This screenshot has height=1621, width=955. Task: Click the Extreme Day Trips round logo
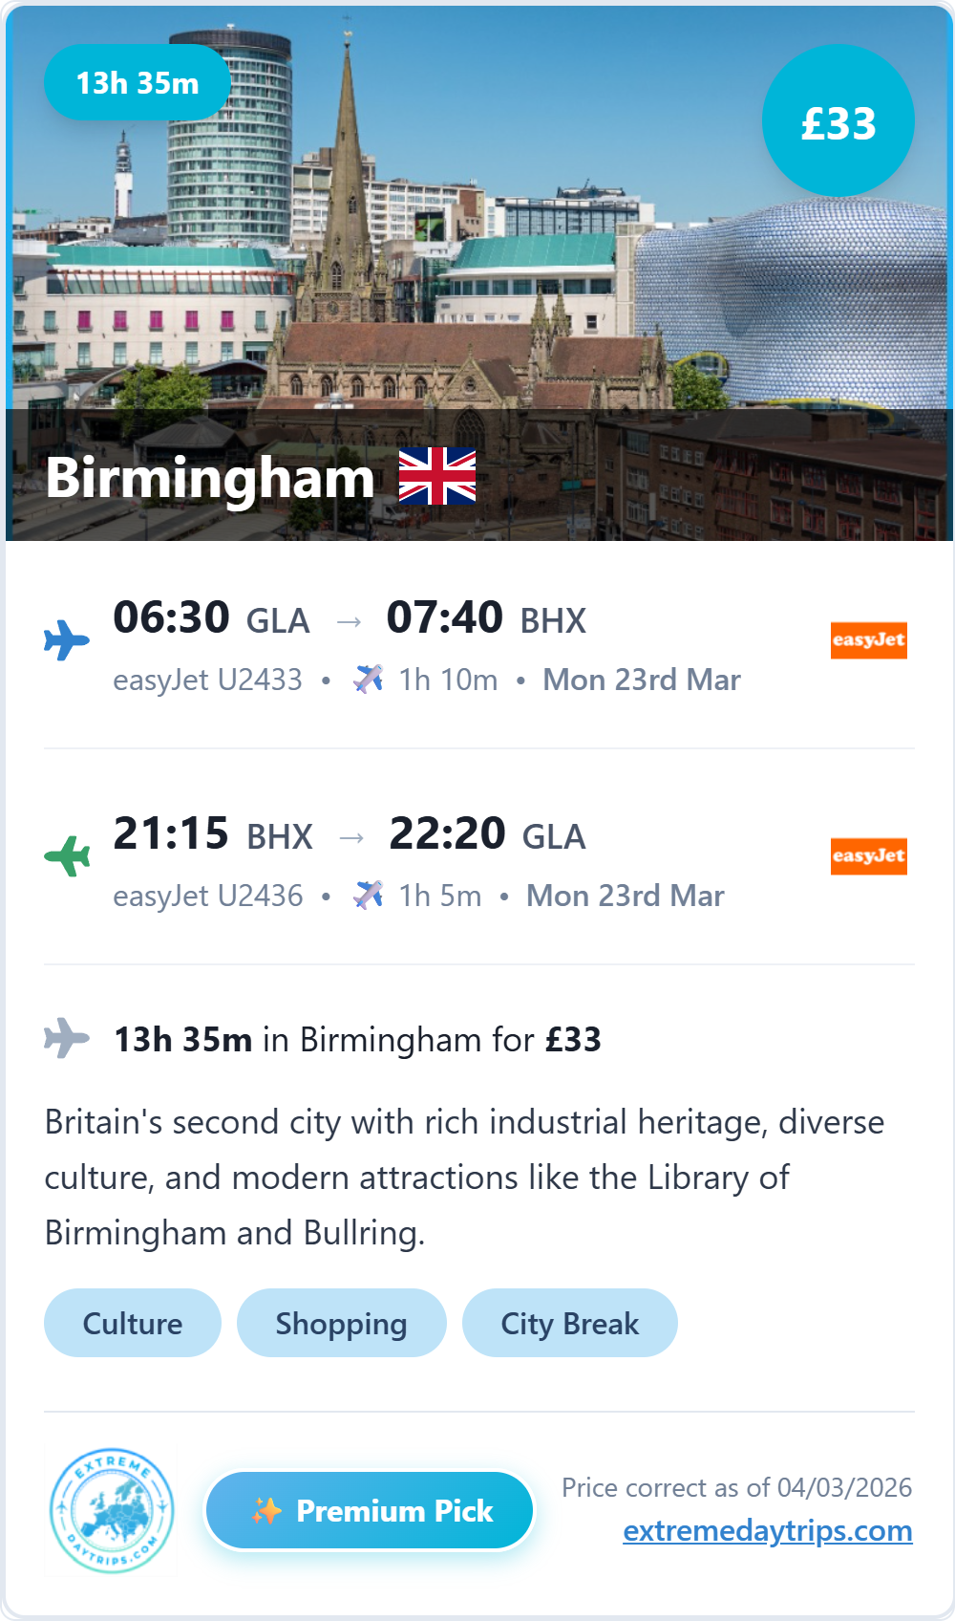[112, 1510]
